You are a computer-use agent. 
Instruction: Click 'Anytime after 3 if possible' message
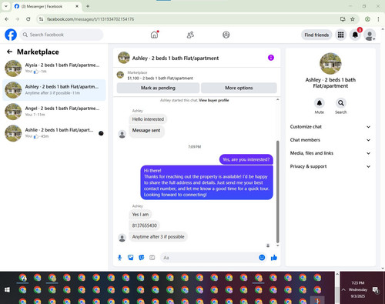158,236
